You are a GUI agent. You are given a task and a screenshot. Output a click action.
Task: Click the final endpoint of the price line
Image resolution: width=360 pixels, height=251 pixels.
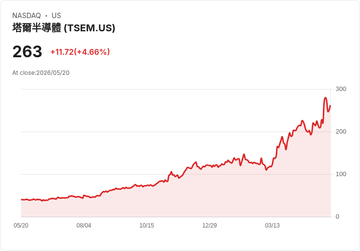(330, 106)
